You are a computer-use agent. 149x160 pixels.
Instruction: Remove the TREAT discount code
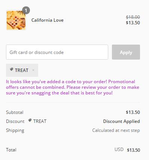click(x=33, y=70)
